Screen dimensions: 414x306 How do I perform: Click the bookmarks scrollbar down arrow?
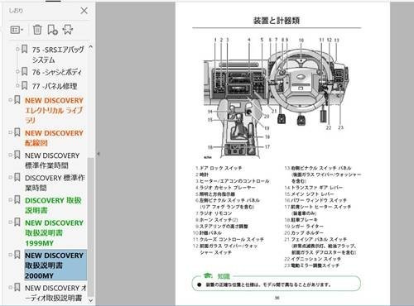[90, 300]
